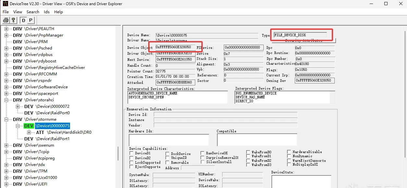Click the Device Name field

[x=207, y=35]
